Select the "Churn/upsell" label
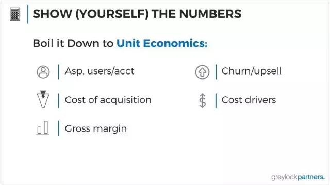 click(252, 71)
